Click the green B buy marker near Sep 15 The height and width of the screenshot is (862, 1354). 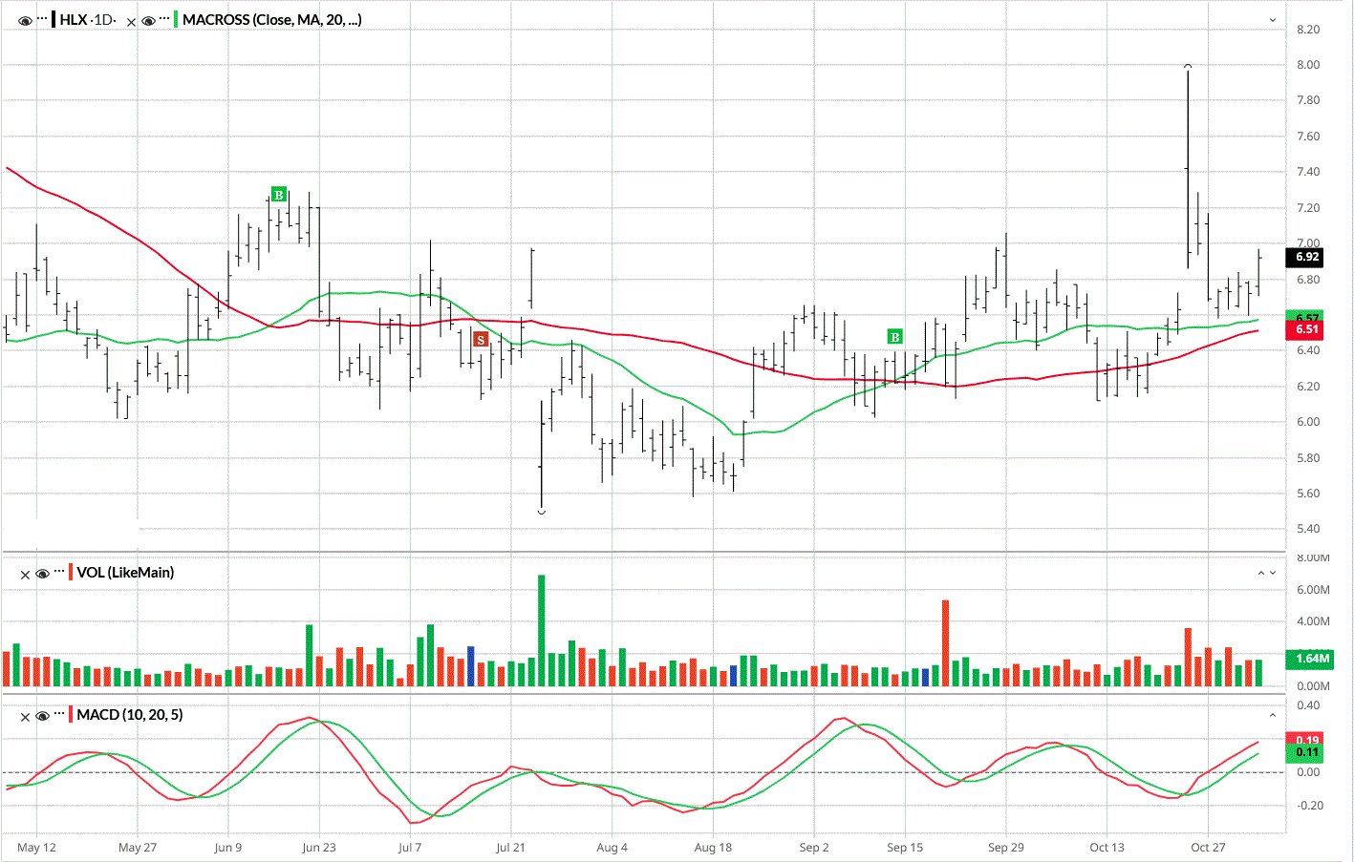[x=894, y=337]
